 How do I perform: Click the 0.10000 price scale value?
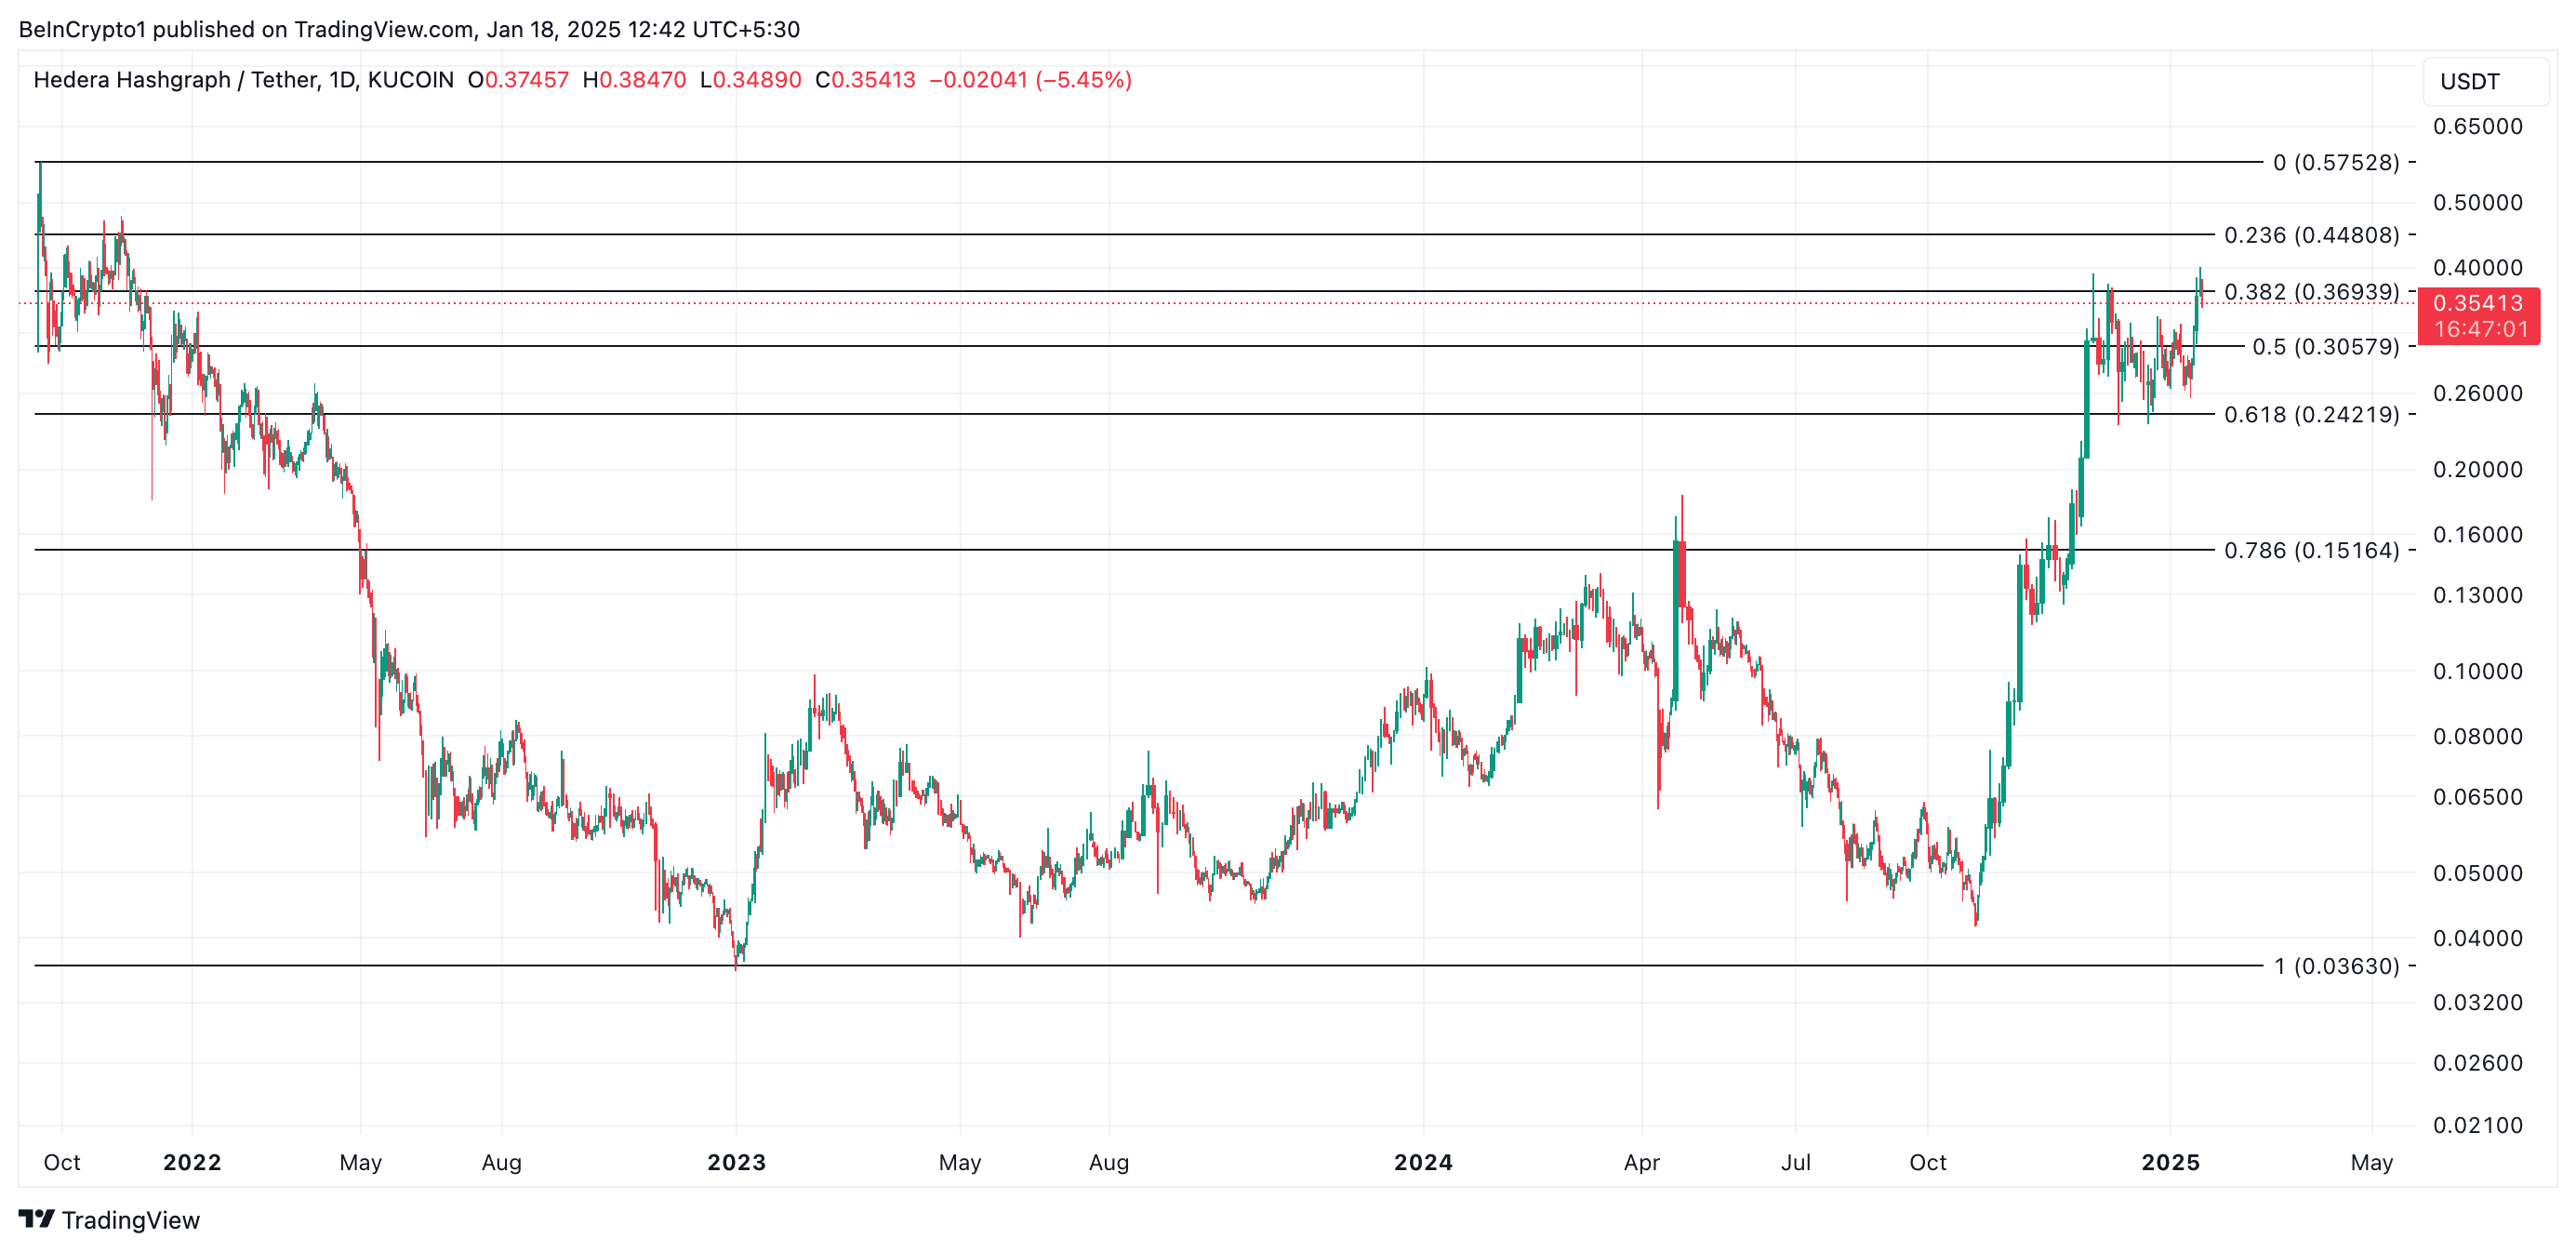(2477, 671)
